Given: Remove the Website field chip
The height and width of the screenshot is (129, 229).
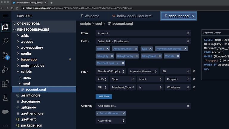Looking at the screenshot, I should (178, 56).
